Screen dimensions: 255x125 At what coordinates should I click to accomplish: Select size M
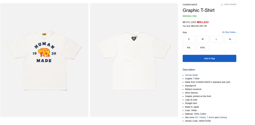click(x=202, y=39)
